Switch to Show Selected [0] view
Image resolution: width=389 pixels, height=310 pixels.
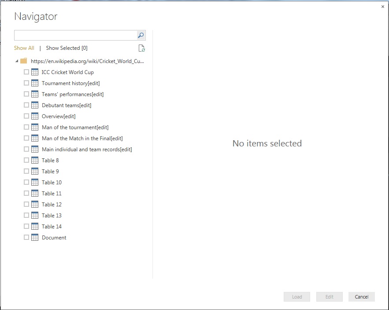67,48
